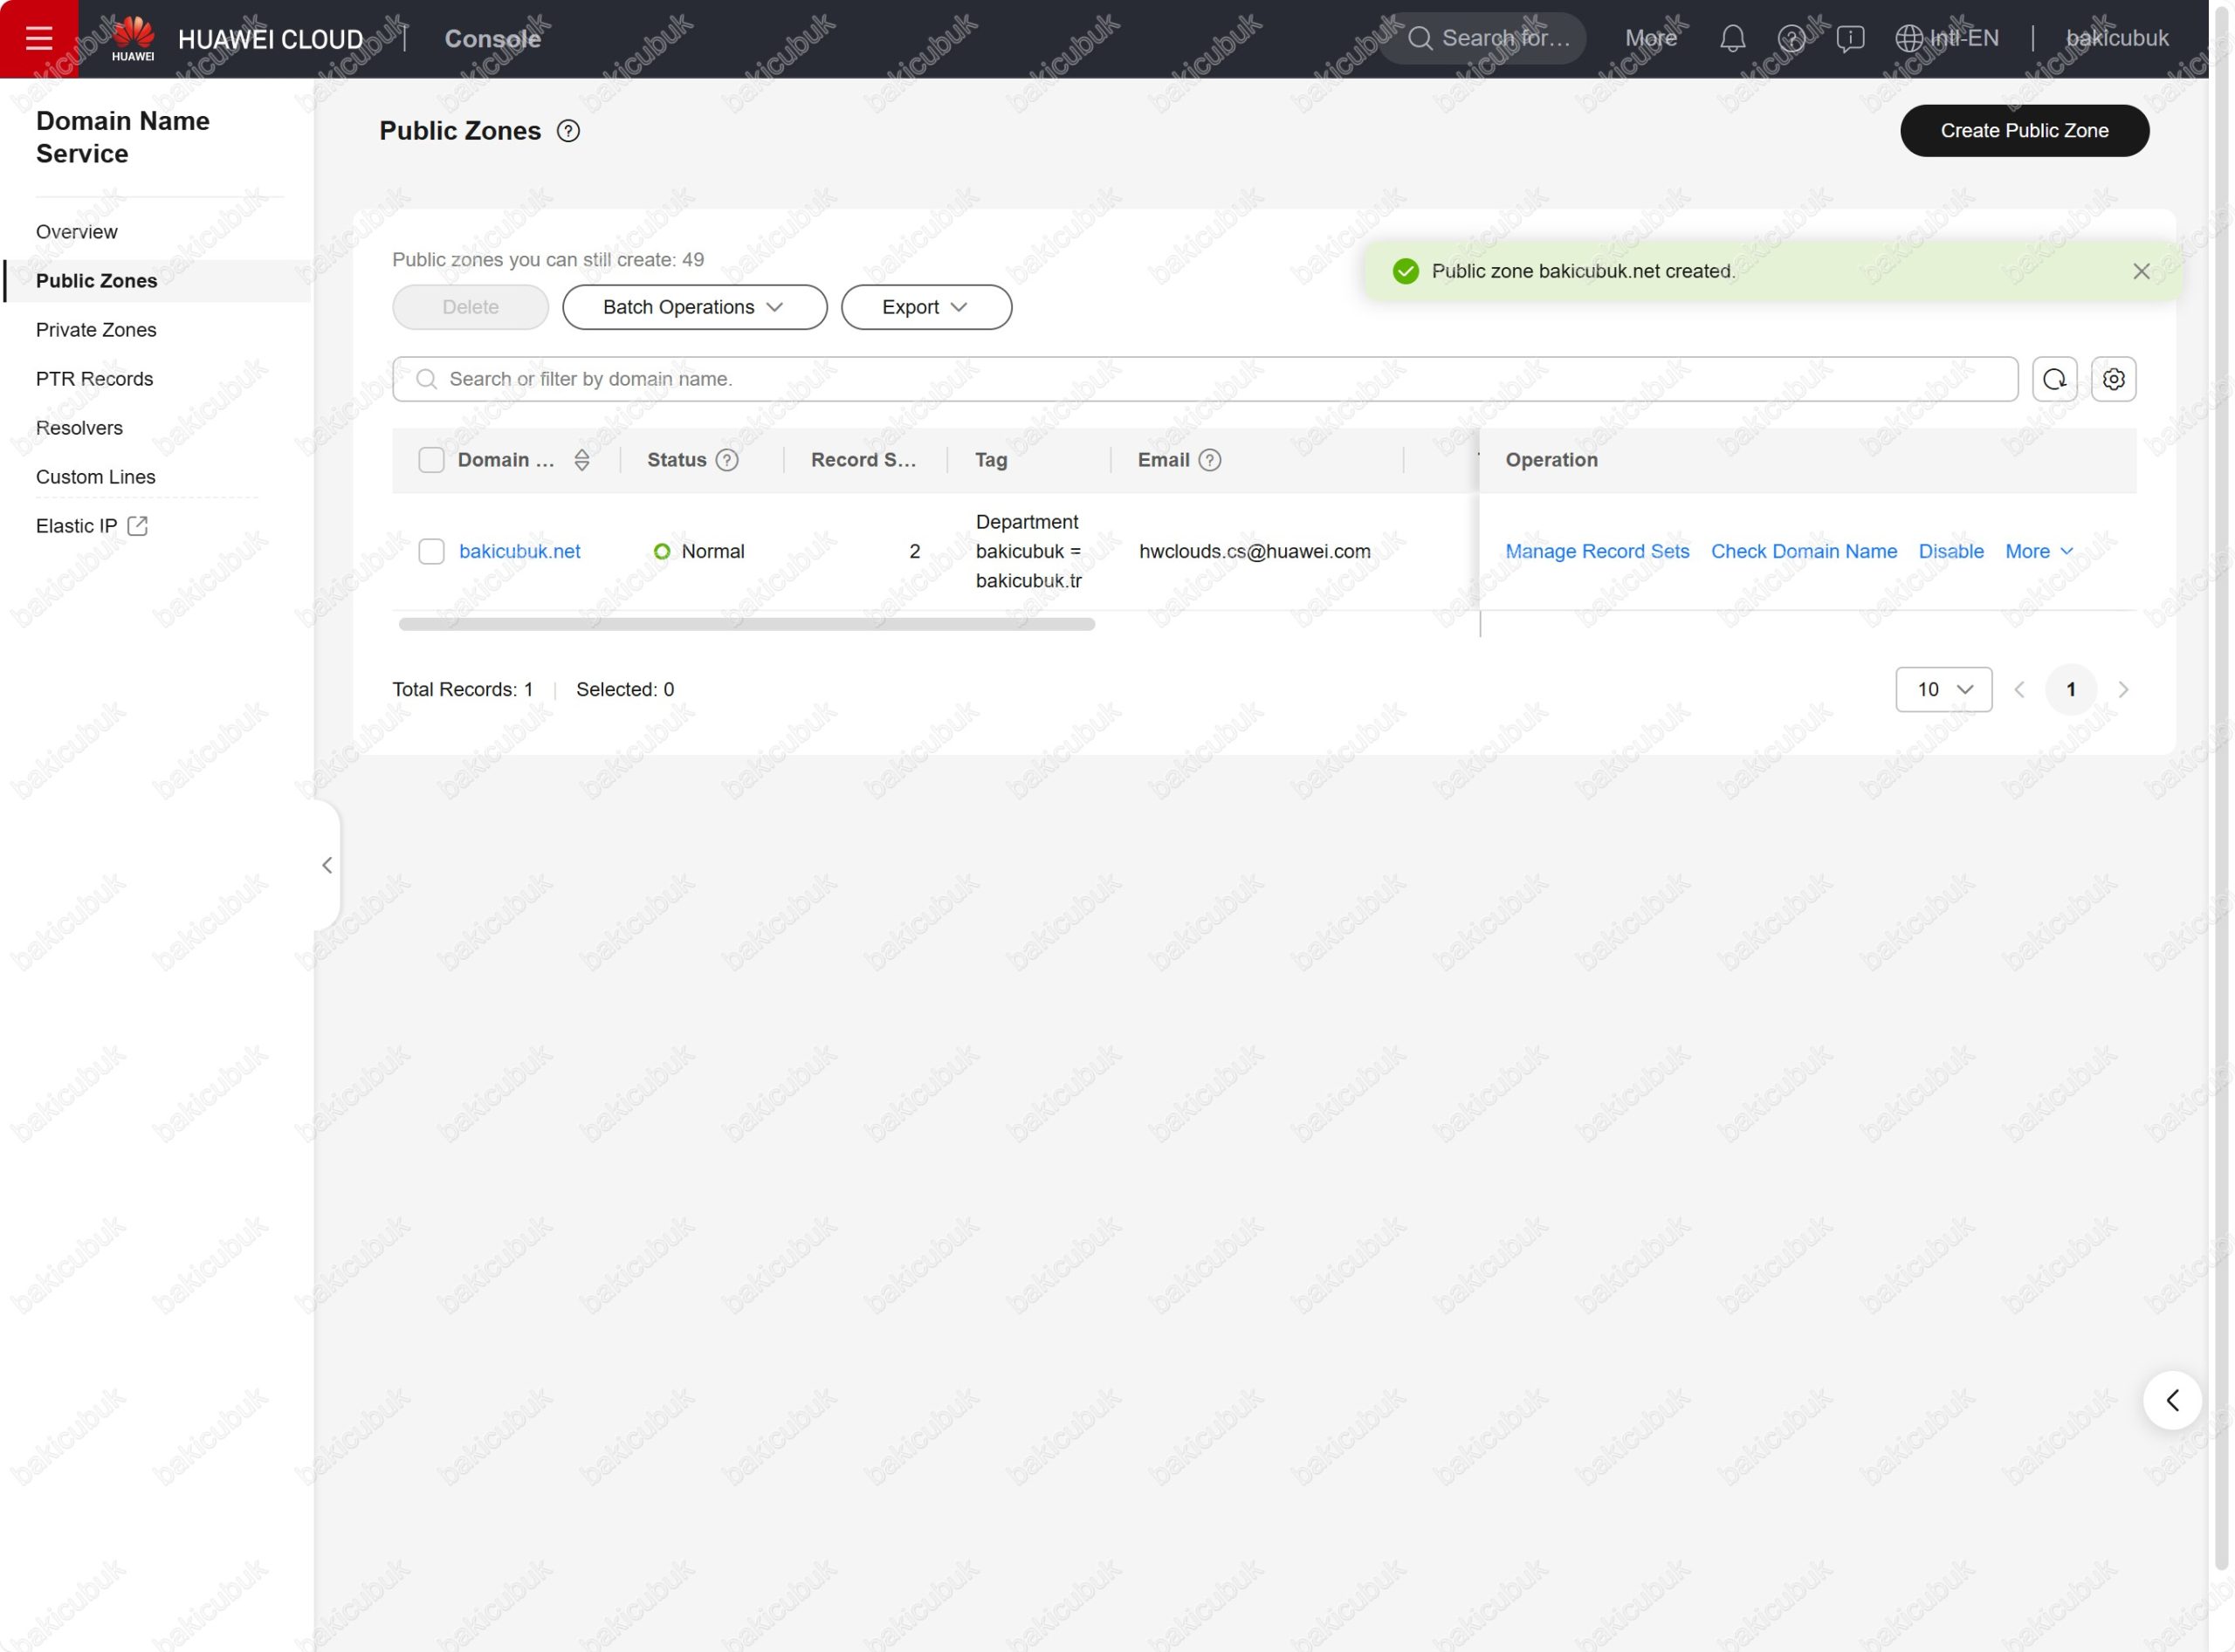Click the Manage Record Sets link
The width and height of the screenshot is (2235, 1652).
[x=1597, y=551]
